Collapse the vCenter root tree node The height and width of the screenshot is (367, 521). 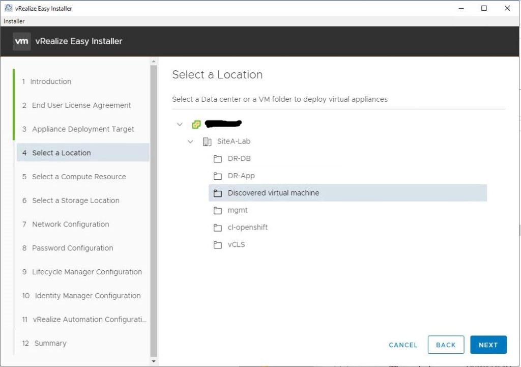point(179,124)
